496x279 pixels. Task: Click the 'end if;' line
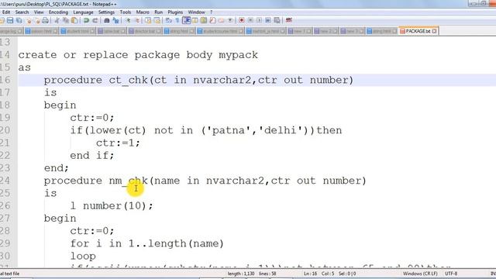tap(91, 156)
